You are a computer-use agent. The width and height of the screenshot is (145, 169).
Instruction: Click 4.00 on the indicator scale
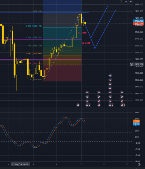tap(137, 112)
